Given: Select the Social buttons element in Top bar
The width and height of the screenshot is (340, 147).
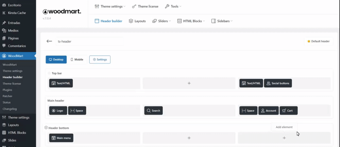Looking at the screenshot, I should [x=278, y=83].
